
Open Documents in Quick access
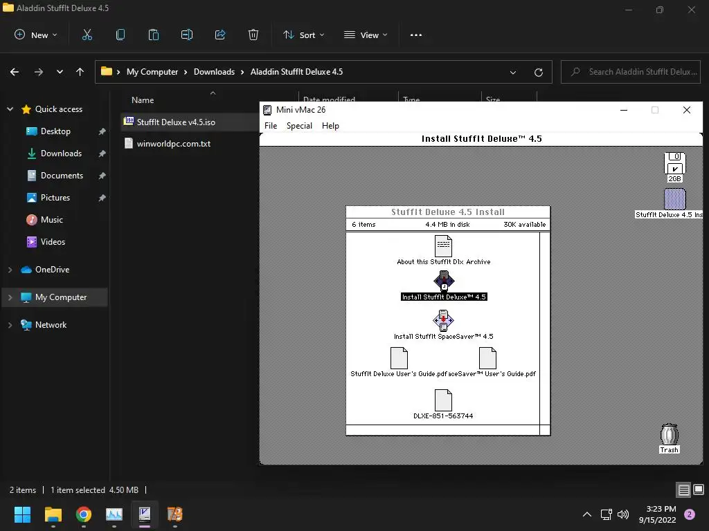coord(62,176)
